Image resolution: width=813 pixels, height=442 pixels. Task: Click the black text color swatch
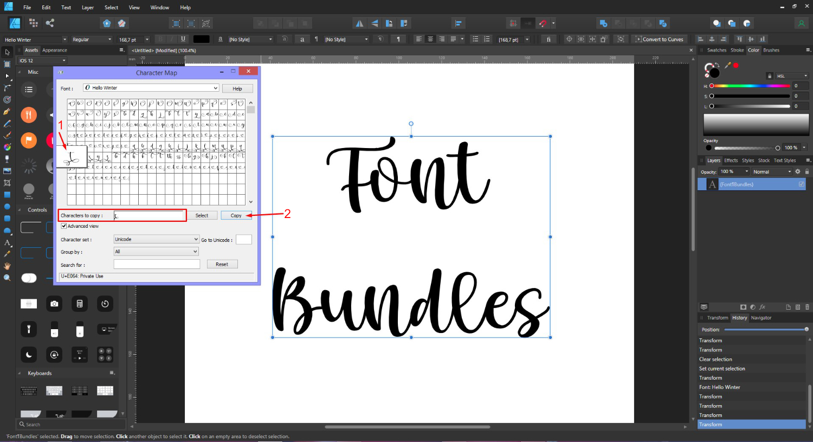(x=201, y=39)
